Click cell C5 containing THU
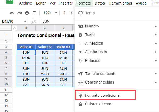This screenshot has width=159, height=112. (45, 58)
